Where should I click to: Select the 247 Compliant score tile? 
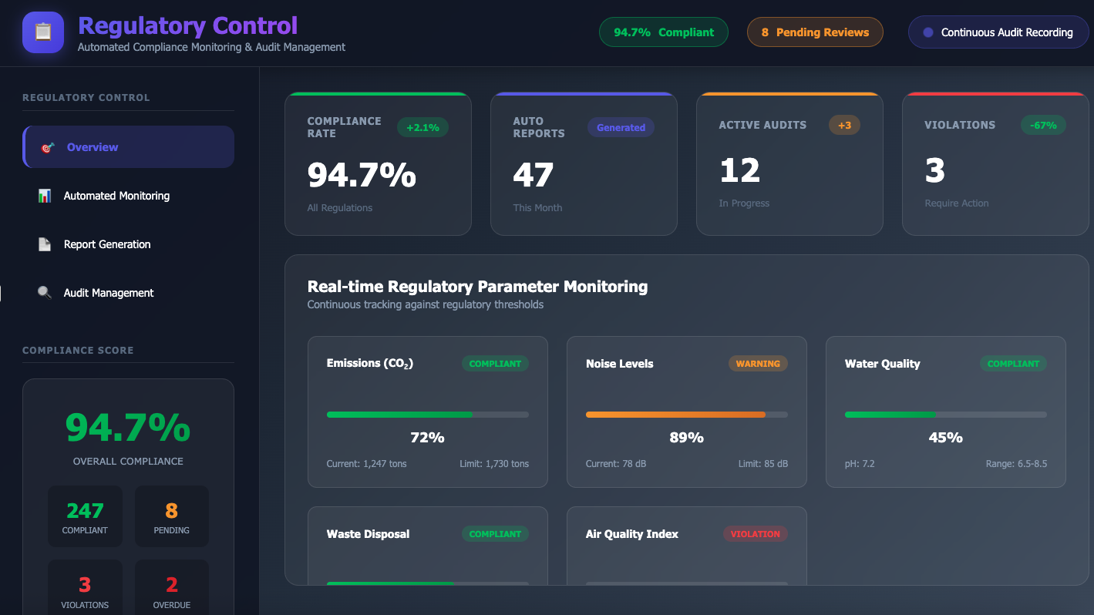pyautogui.click(x=85, y=516)
